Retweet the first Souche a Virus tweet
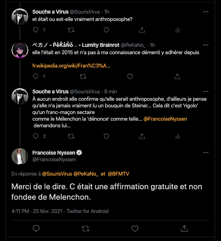 click(x=71, y=30)
